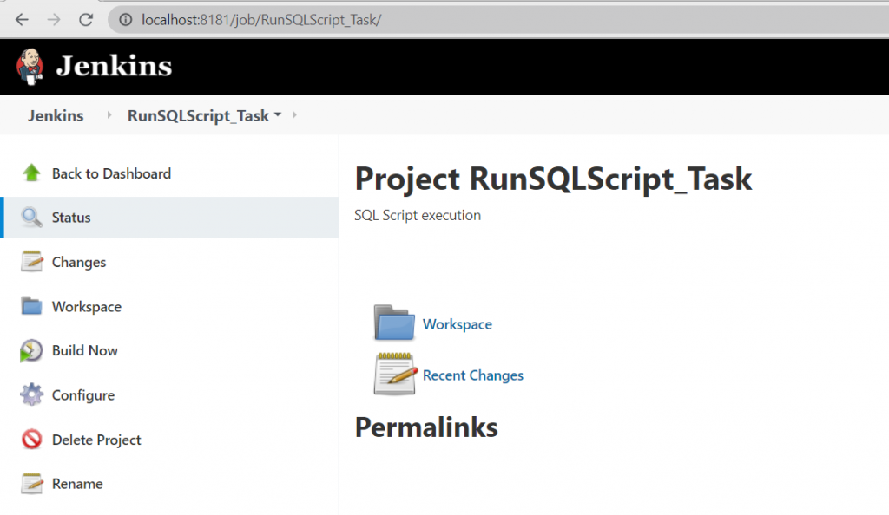The image size is (889, 515).
Task: Click the browser address bar URL
Action: [260, 19]
